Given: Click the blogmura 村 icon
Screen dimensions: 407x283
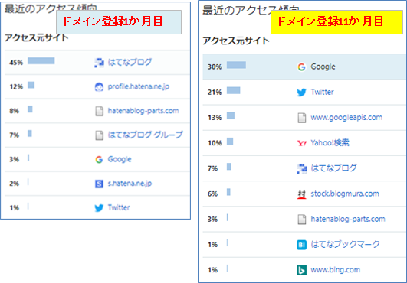Looking at the screenshot, I should click(x=301, y=194).
